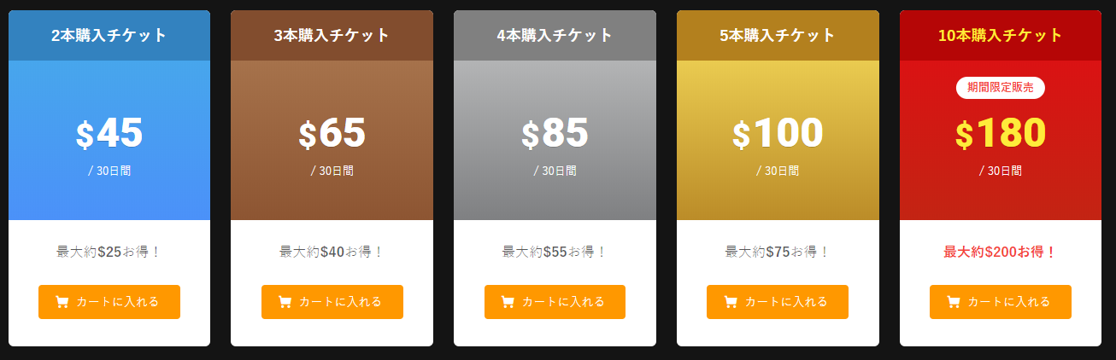
Task: Click cart icon in 5本購入チケット card
Action: point(730,302)
